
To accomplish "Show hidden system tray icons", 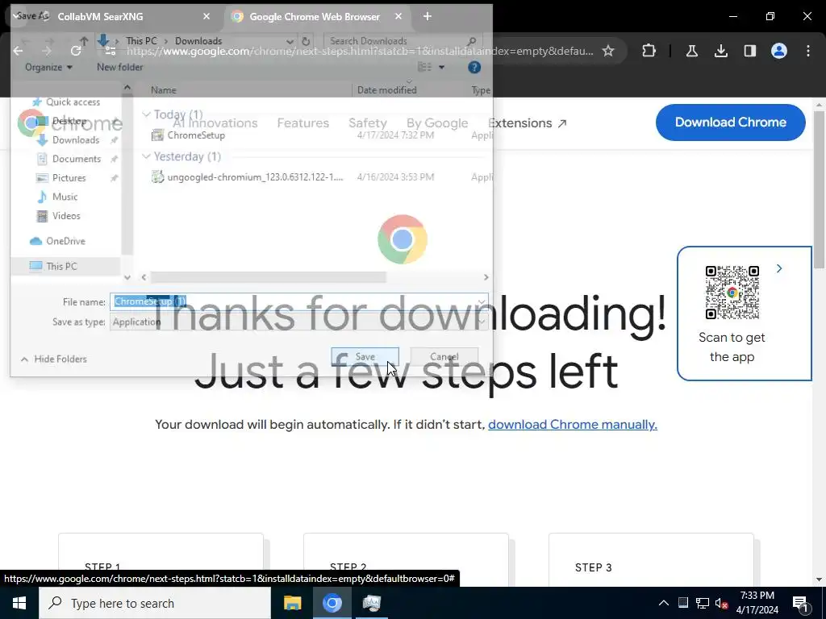I will [x=664, y=603].
